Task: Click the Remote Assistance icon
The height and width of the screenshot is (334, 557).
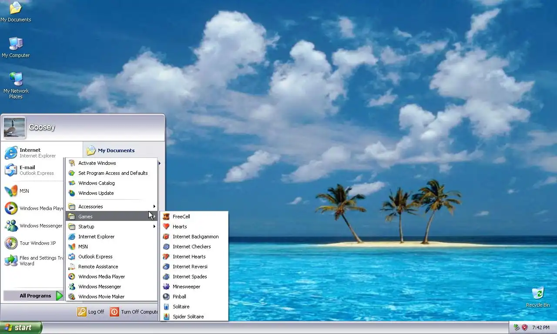Action: (71, 267)
